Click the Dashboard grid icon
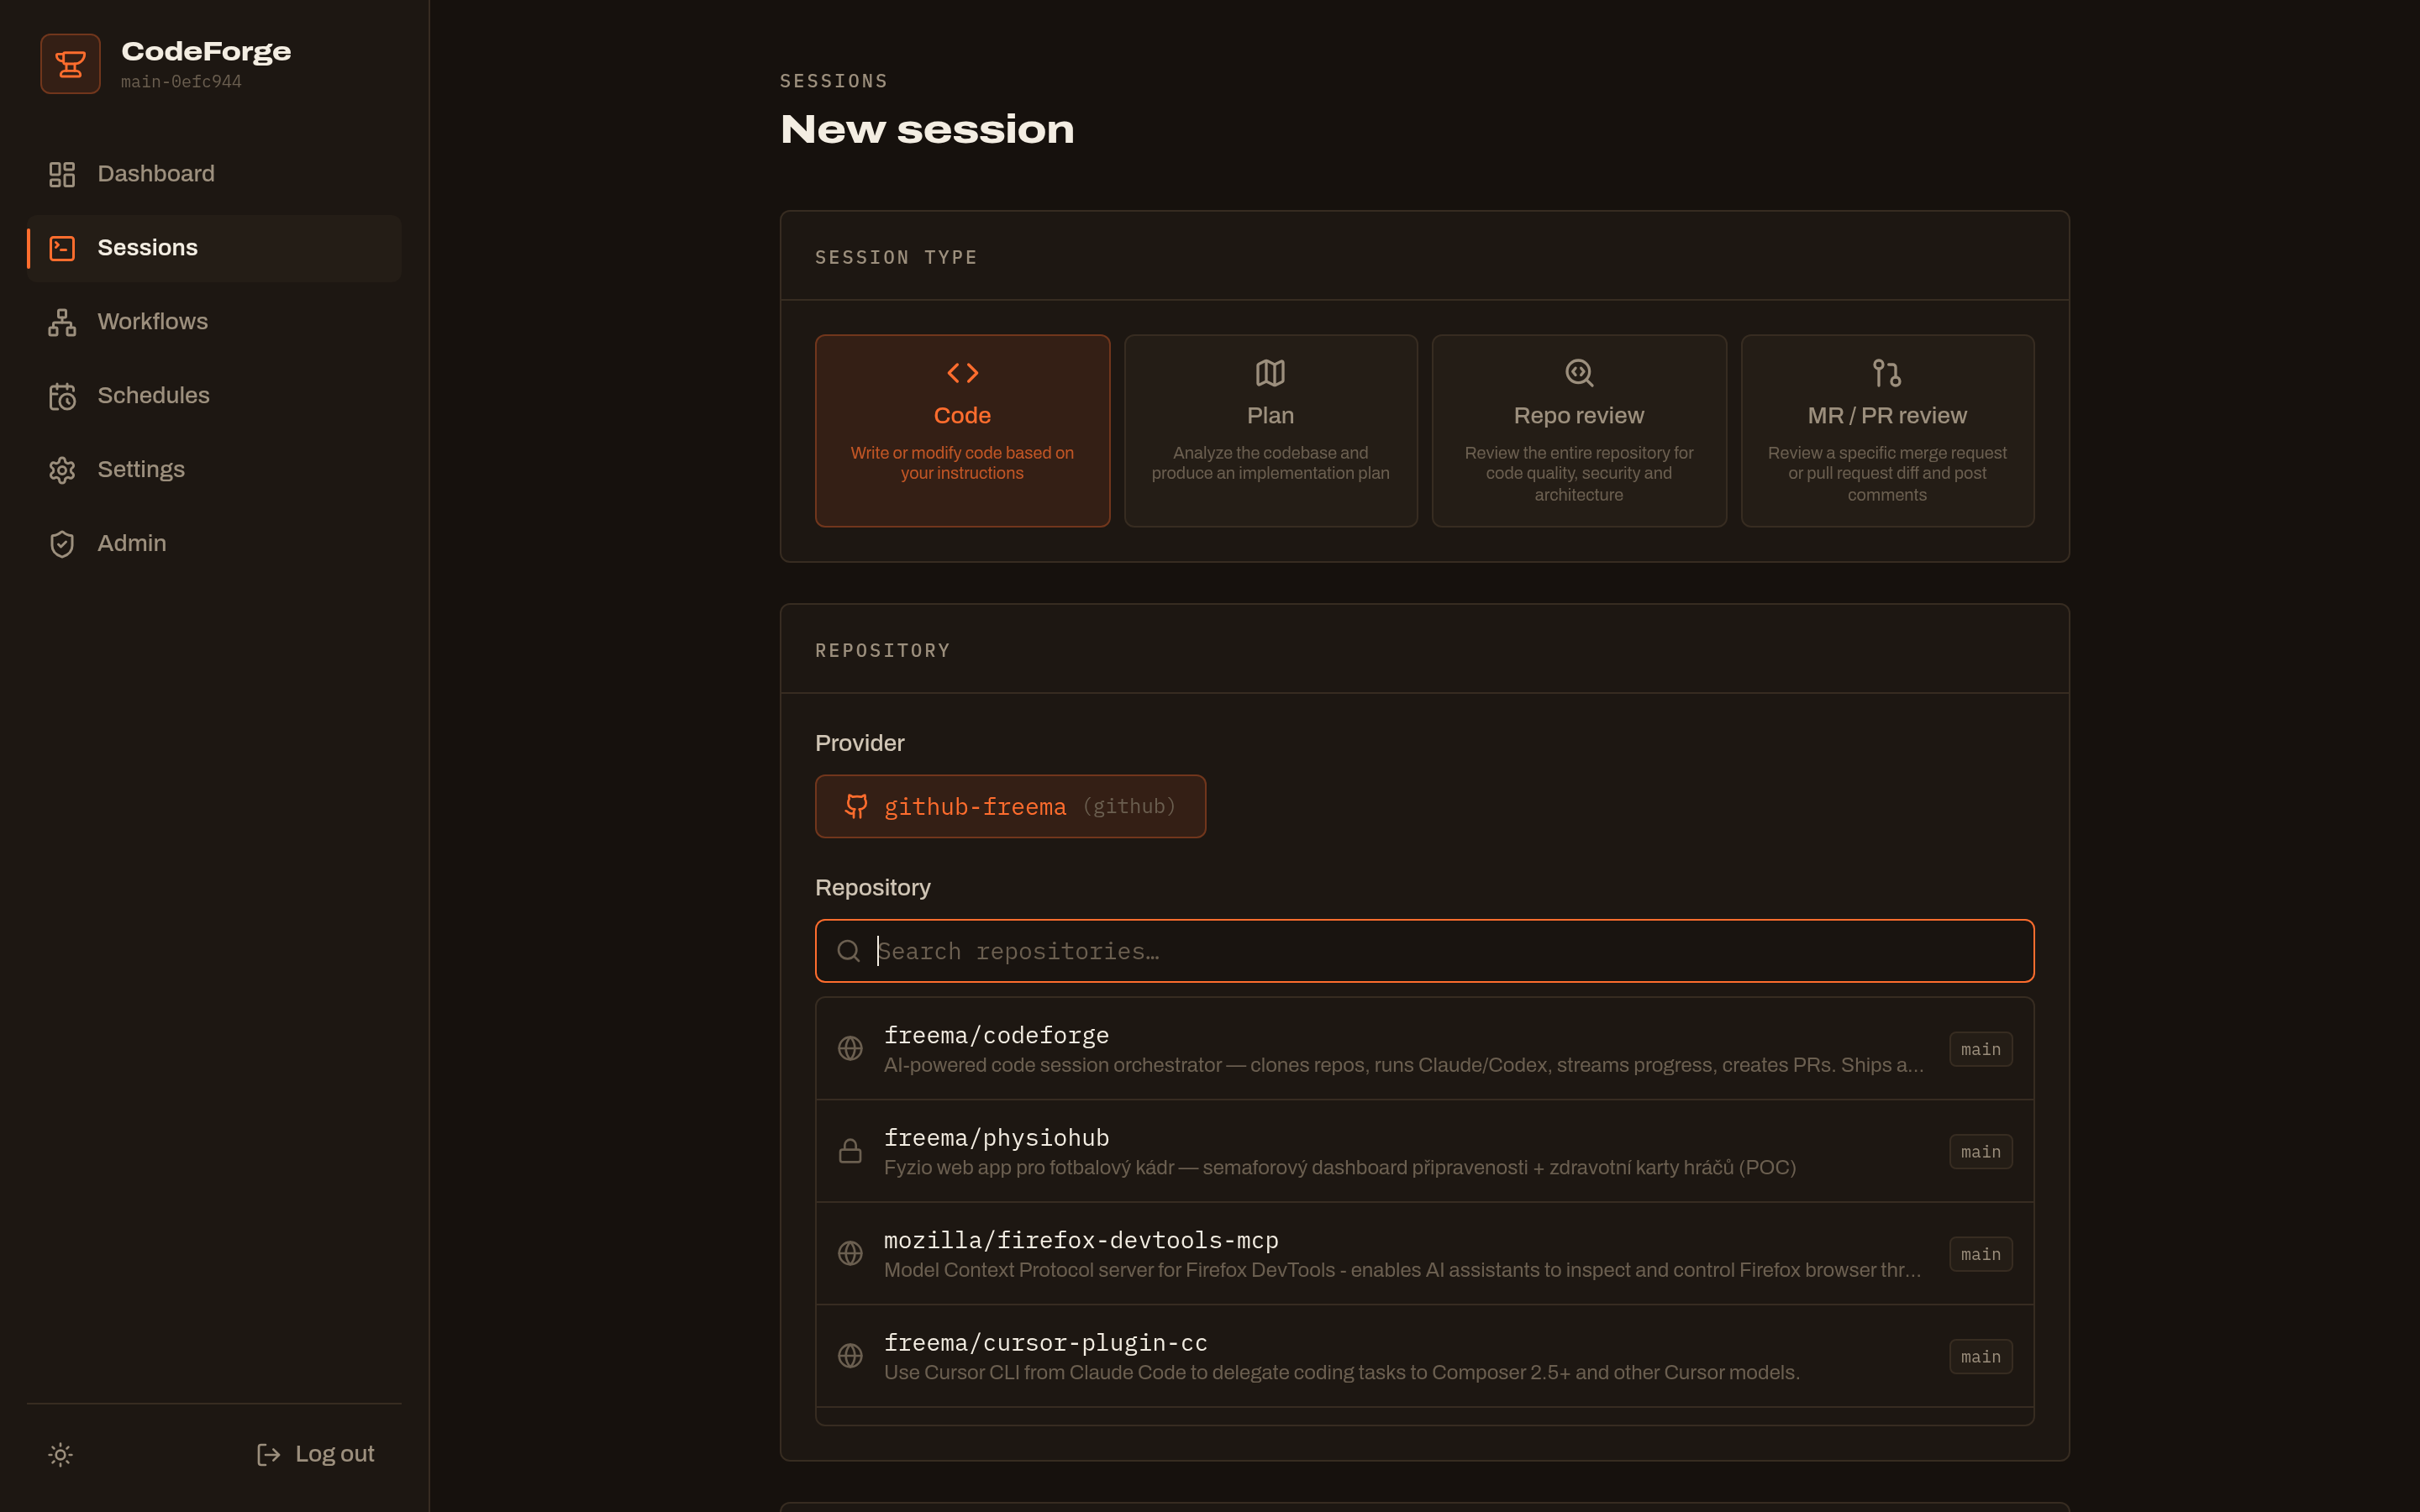Image resolution: width=2420 pixels, height=1512 pixels. pyautogui.click(x=62, y=175)
